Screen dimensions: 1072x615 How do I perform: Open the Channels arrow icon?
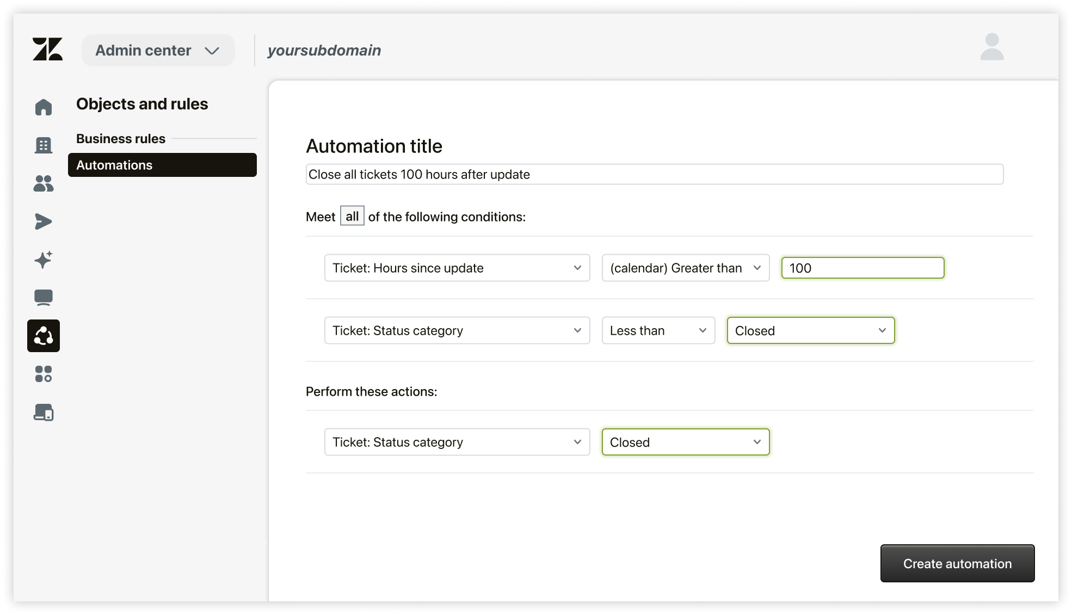pos(44,222)
